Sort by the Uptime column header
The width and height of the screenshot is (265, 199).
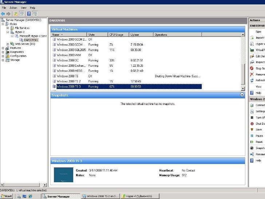pyautogui.click(x=141, y=35)
